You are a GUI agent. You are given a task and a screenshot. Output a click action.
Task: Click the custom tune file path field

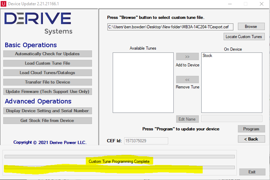coord(170,27)
